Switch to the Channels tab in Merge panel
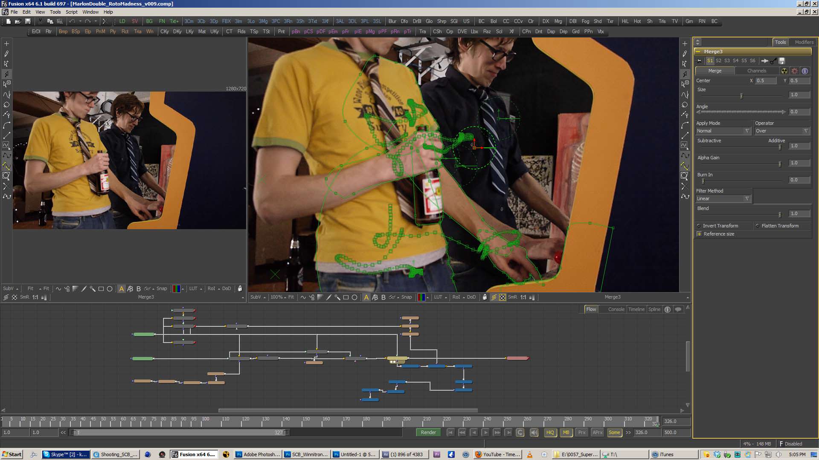This screenshot has height=460, width=819. click(757, 71)
